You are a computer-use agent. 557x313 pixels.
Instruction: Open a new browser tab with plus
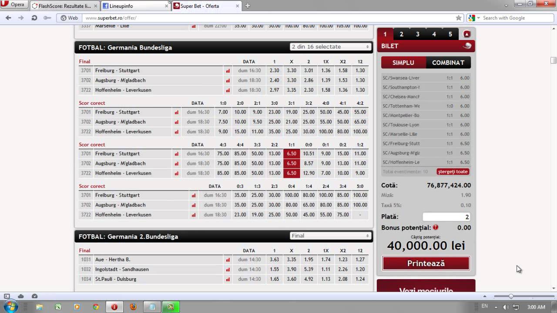coord(248,6)
